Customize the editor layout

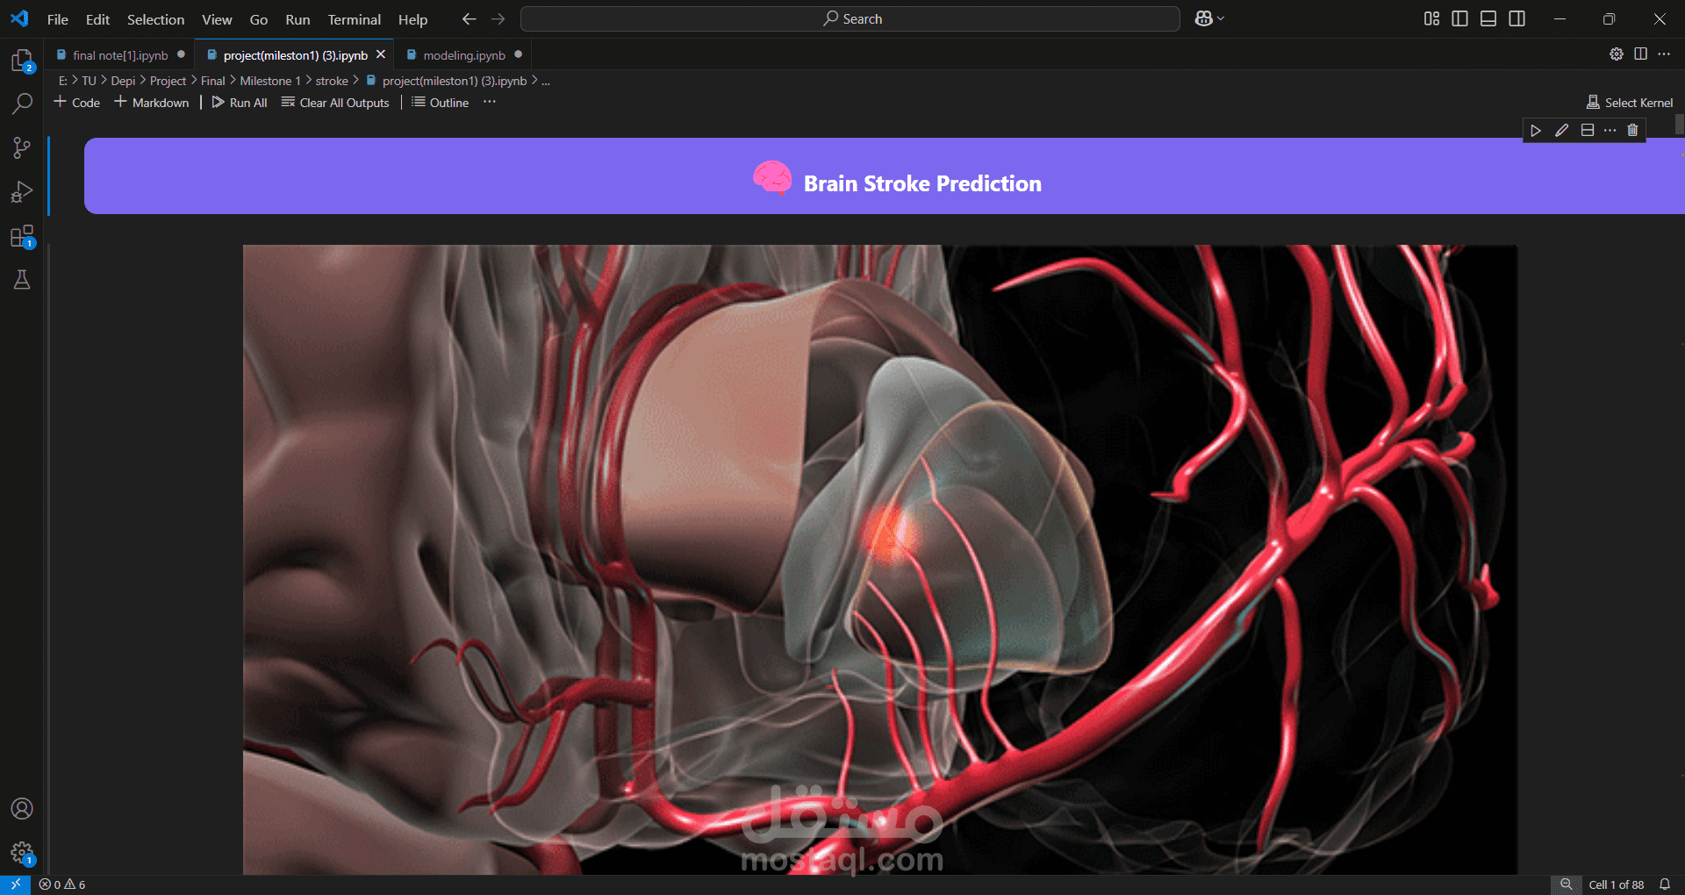pyautogui.click(x=1431, y=19)
